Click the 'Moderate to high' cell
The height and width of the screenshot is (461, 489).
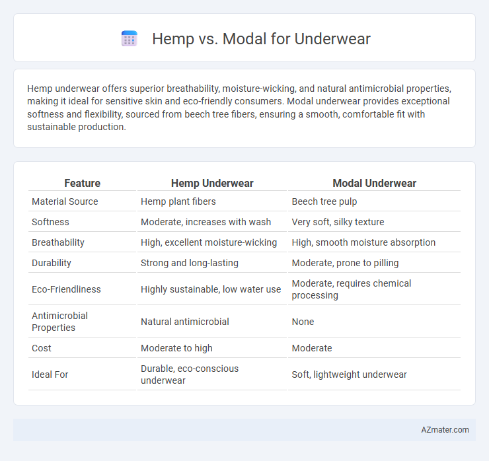click(176, 348)
